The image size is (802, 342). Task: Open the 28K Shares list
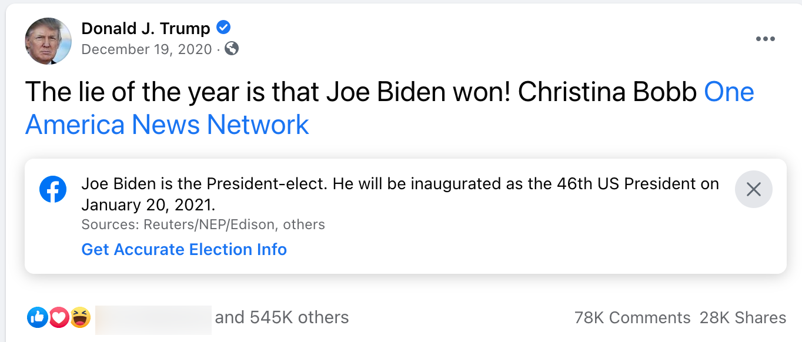[743, 317]
